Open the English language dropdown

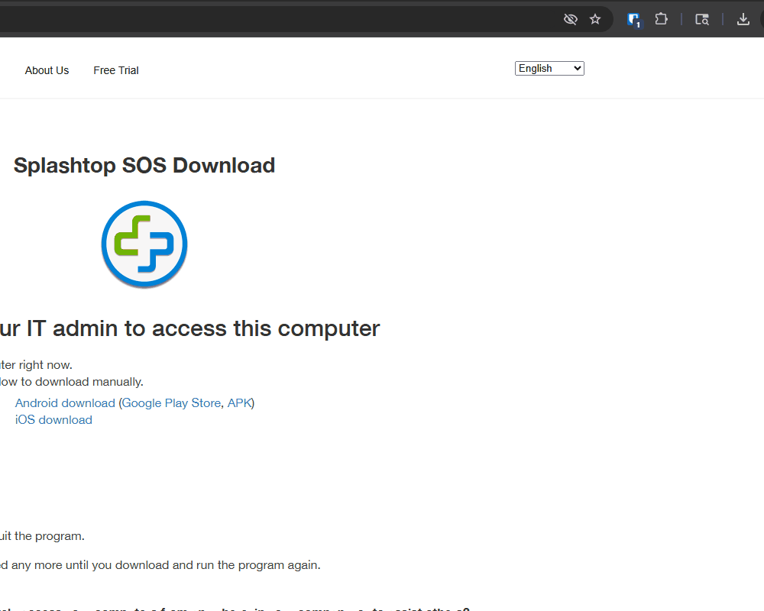coord(549,69)
